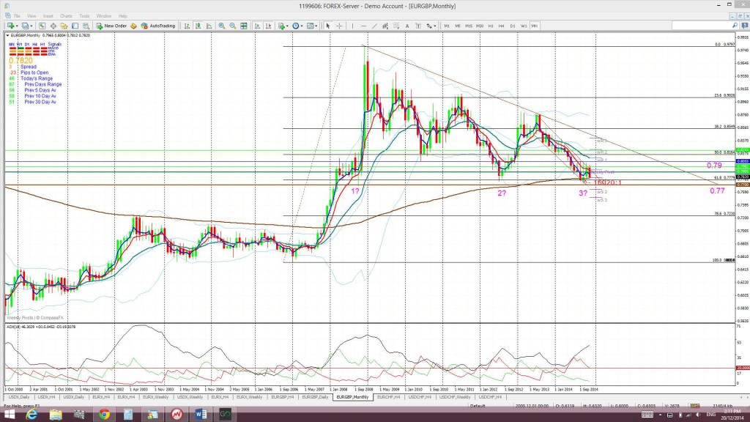Open Microsoft Word from the taskbar
This screenshot has height=422, width=750.
point(201,415)
